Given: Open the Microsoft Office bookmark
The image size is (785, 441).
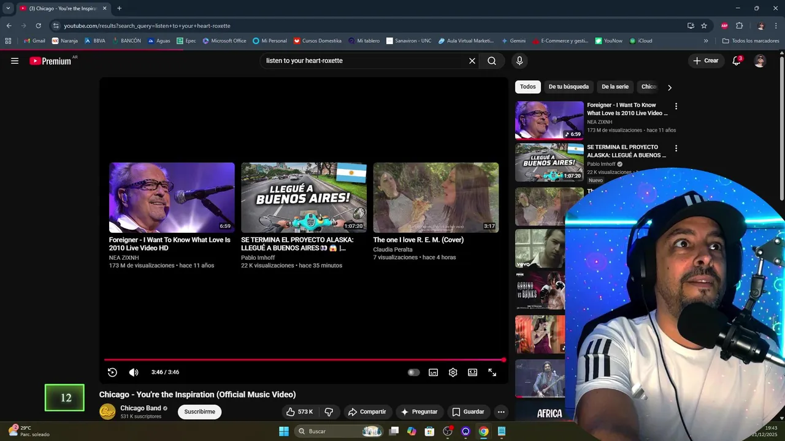Looking at the screenshot, I should tap(224, 41).
